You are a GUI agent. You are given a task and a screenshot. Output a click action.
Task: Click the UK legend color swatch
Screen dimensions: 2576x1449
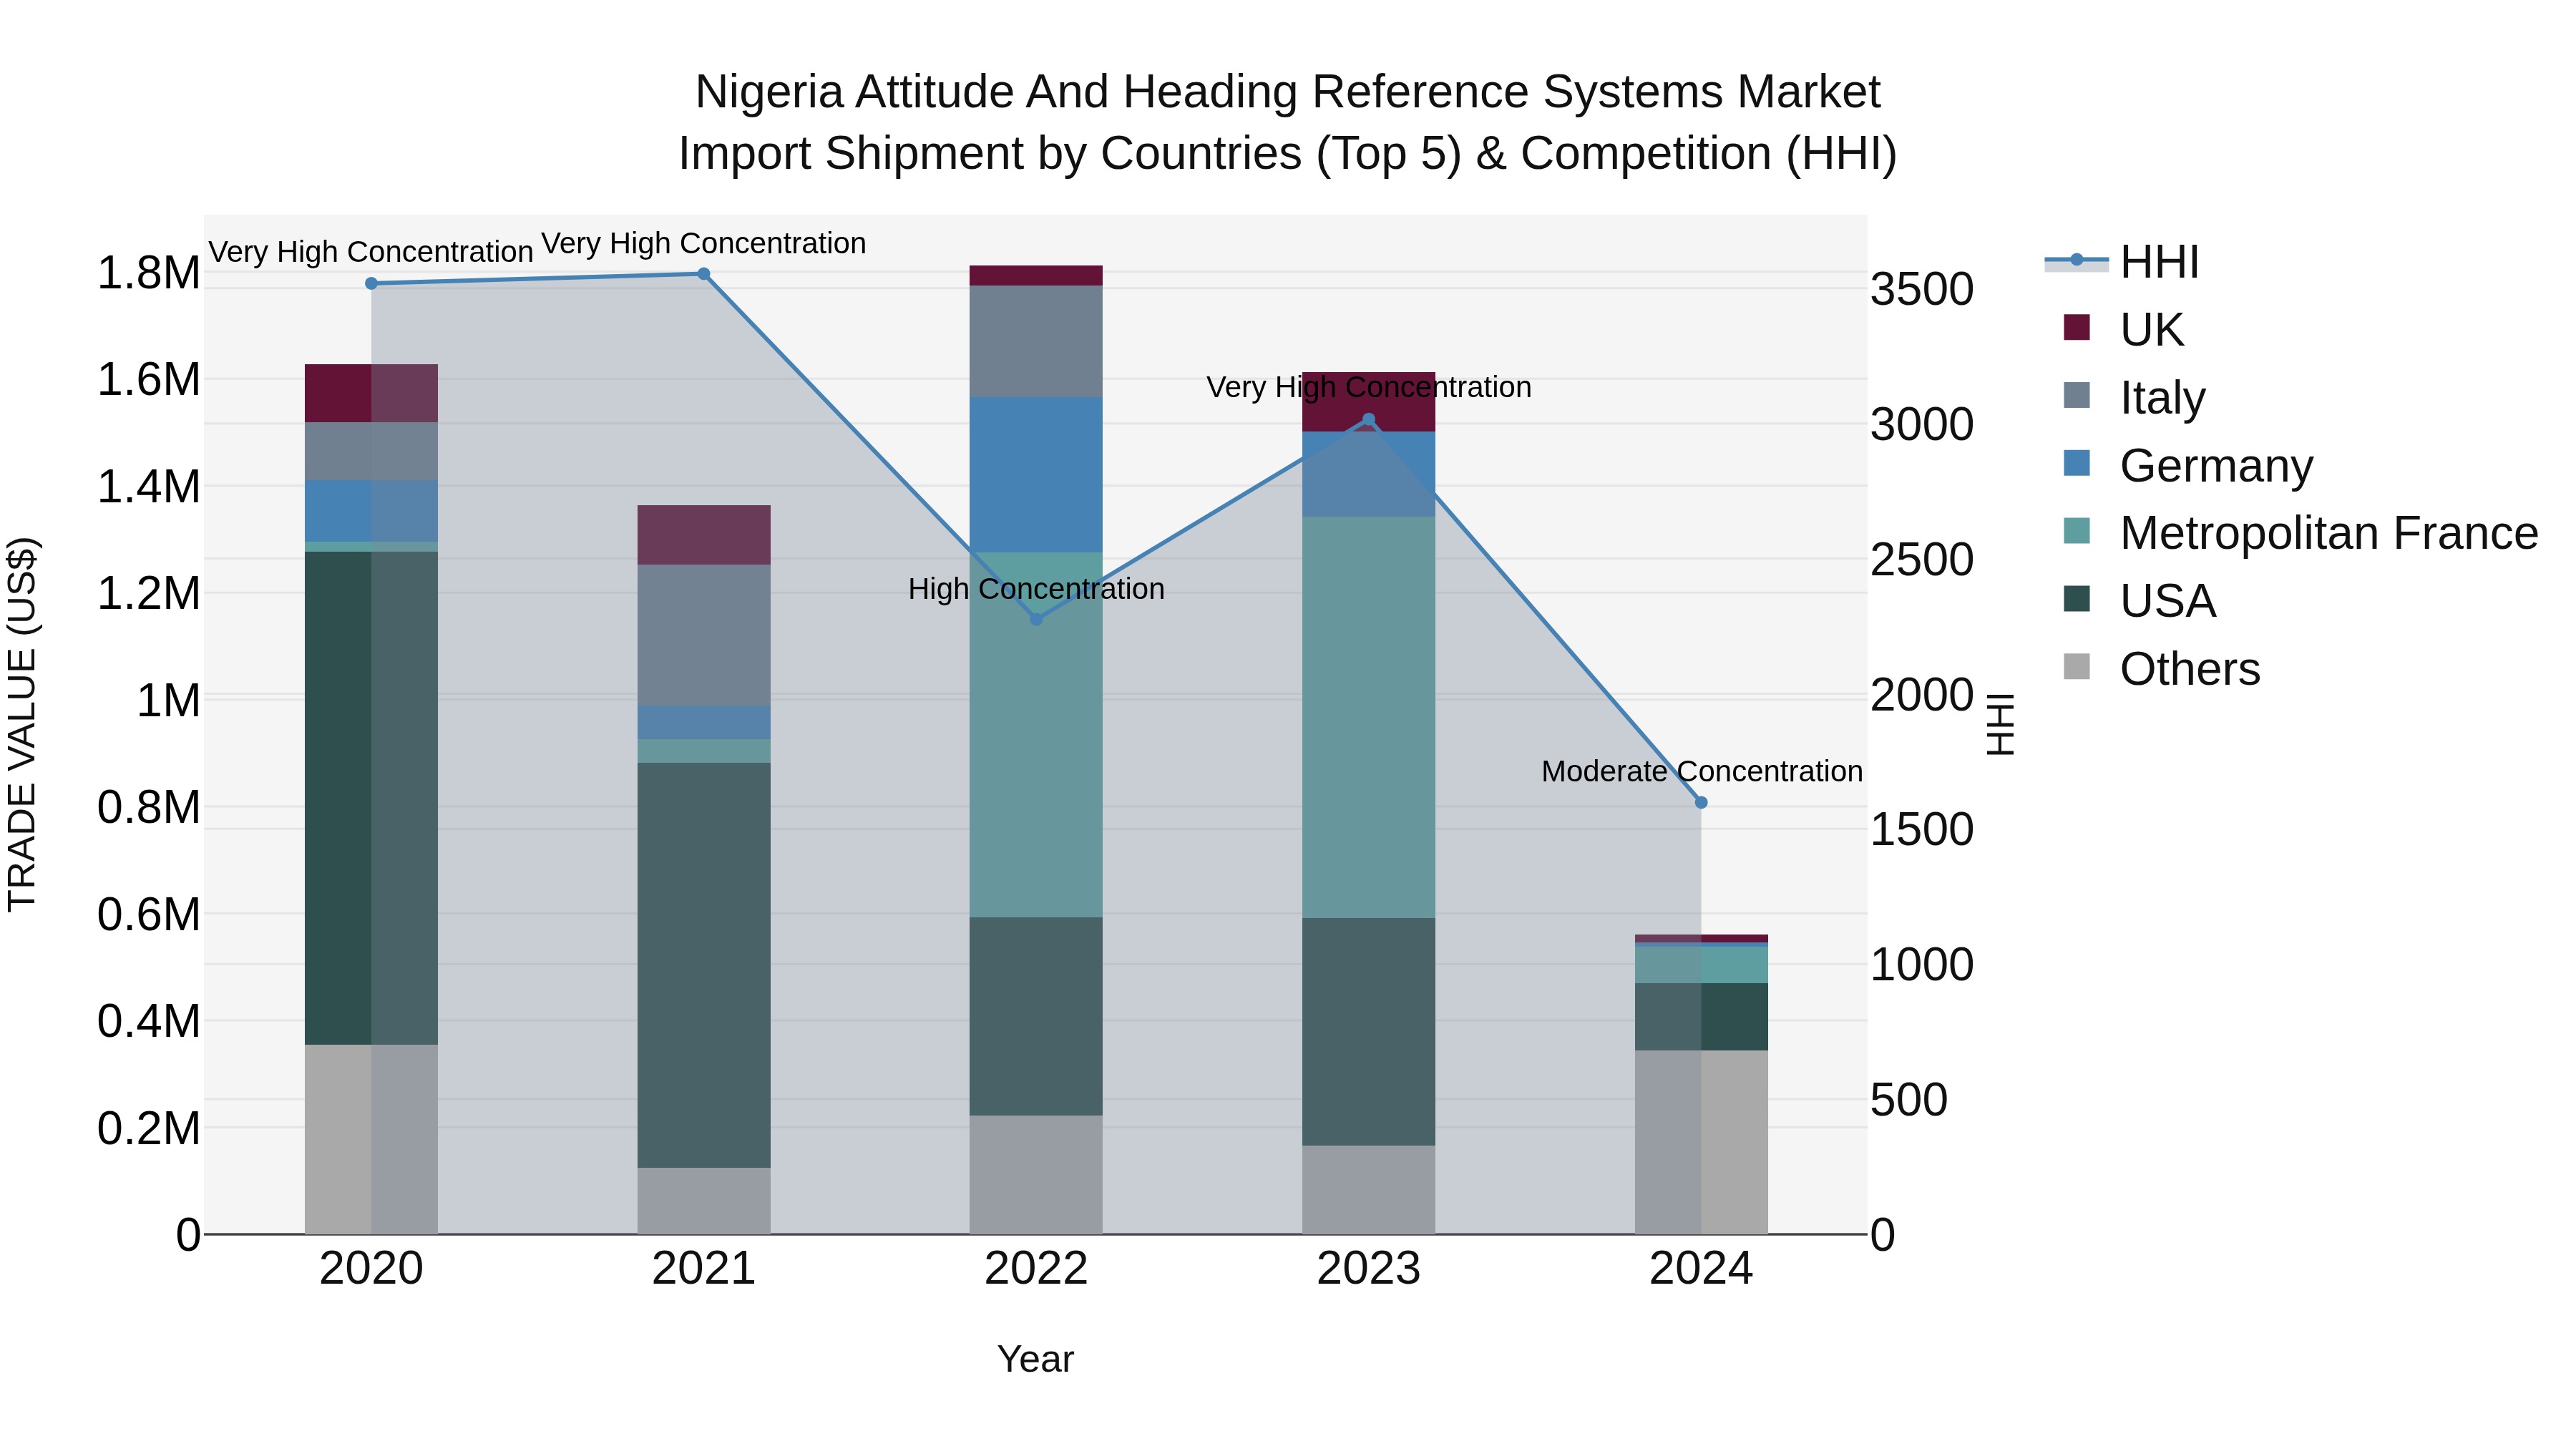click(2077, 327)
